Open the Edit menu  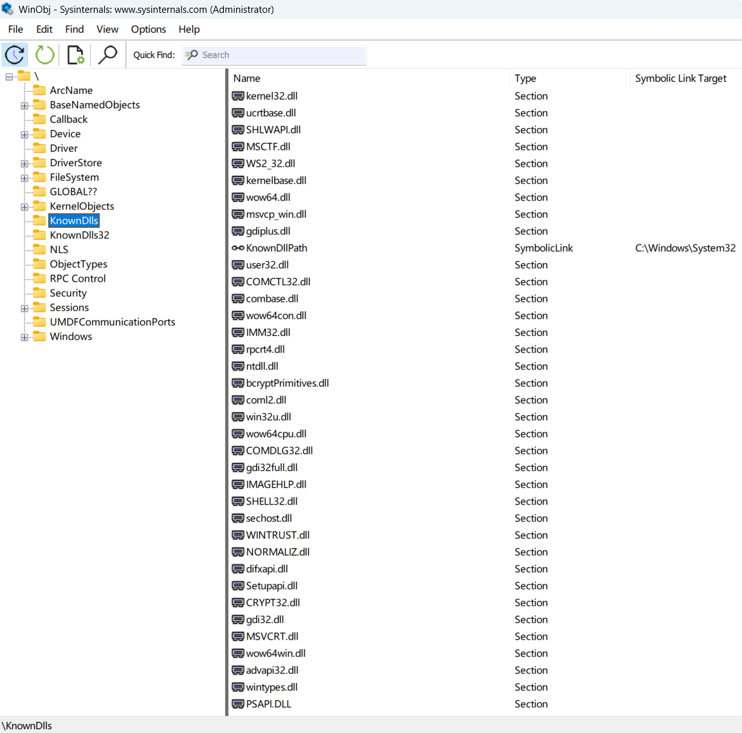pyautogui.click(x=44, y=30)
